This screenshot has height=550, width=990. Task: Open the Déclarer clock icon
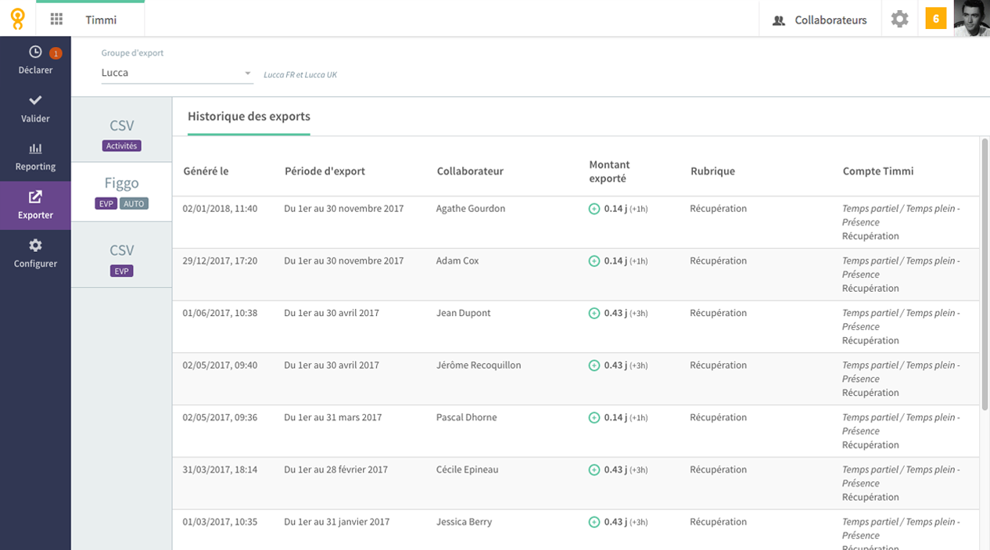[35, 52]
